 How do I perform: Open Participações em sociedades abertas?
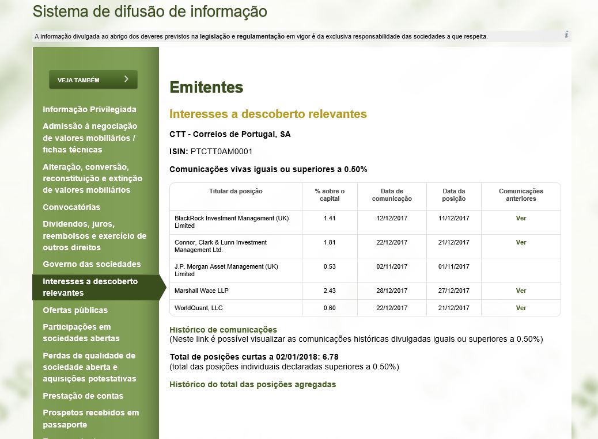[81, 333]
